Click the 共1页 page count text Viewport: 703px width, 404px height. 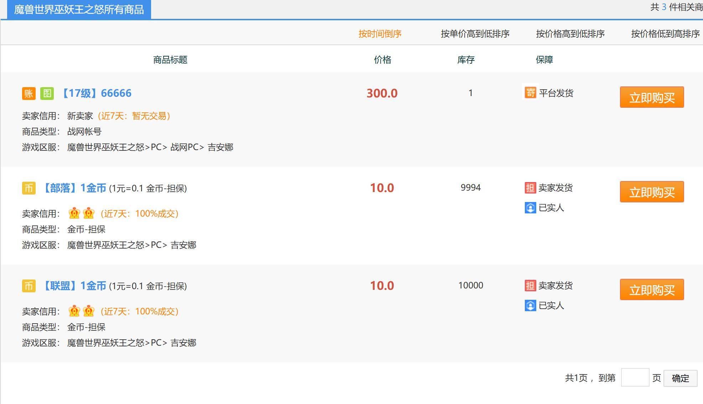(576, 378)
